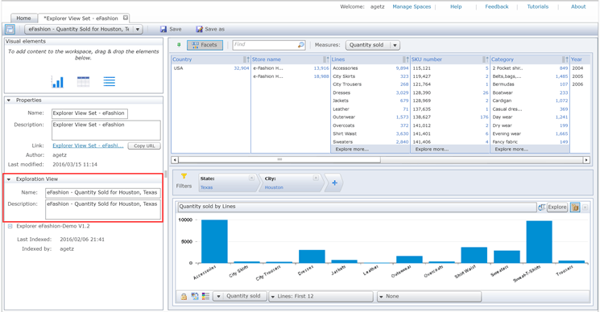The width and height of the screenshot is (600, 312).
Task: Select USA in the Country facet
Action: click(x=178, y=68)
